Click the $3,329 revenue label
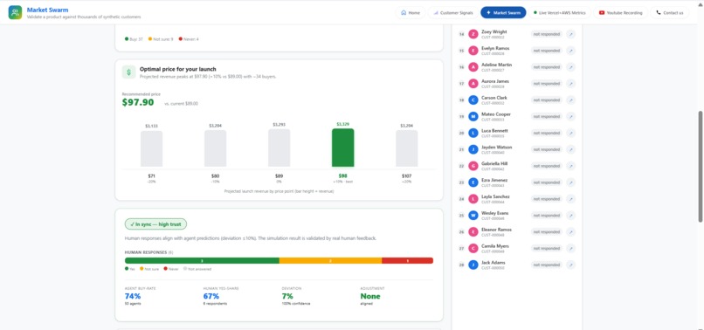 (343, 124)
